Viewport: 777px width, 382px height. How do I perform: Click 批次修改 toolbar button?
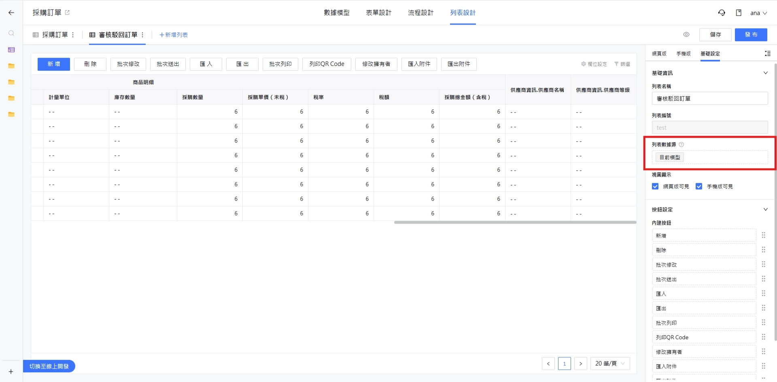click(128, 64)
